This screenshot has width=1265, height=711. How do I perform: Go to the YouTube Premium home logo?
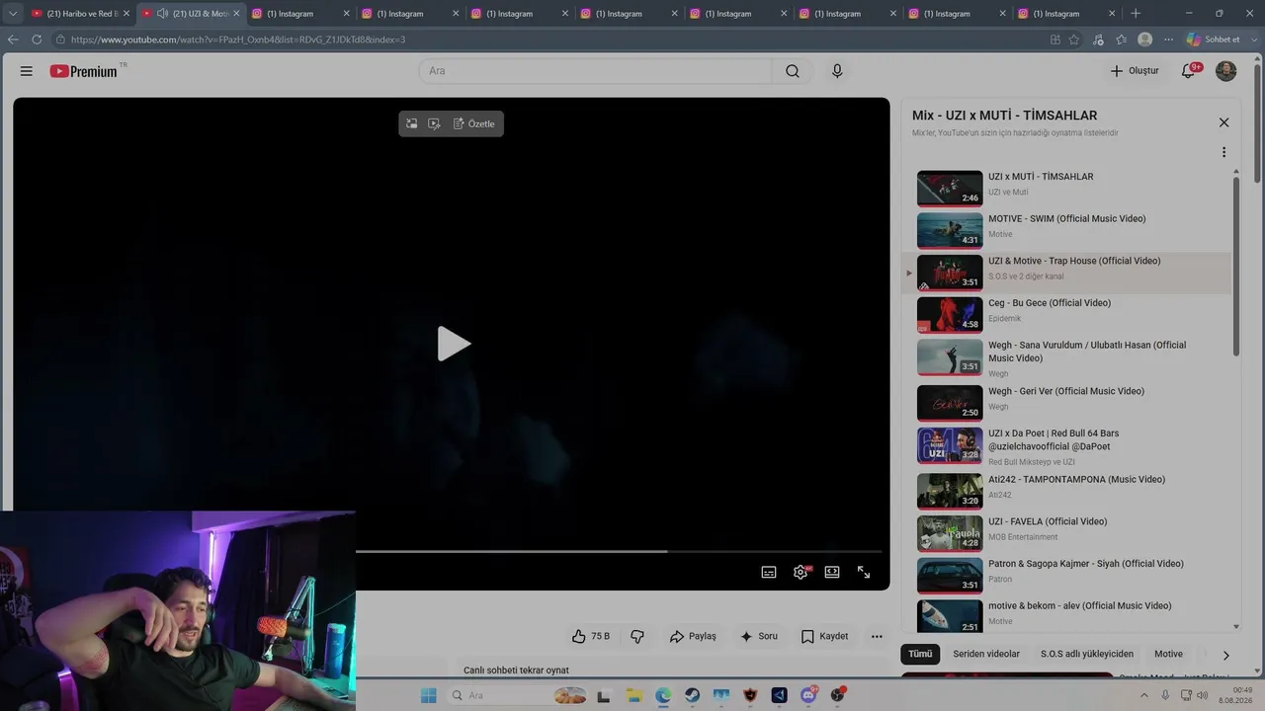(x=84, y=71)
